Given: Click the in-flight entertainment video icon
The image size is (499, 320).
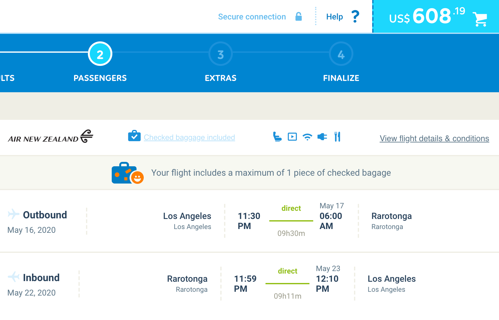Looking at the screenshot, I should (x=292, y=137).
